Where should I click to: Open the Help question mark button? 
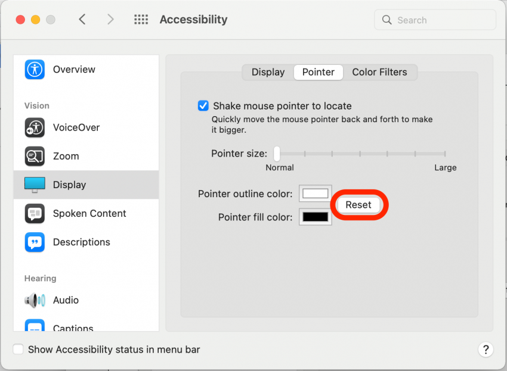click(x=486, y=350)
